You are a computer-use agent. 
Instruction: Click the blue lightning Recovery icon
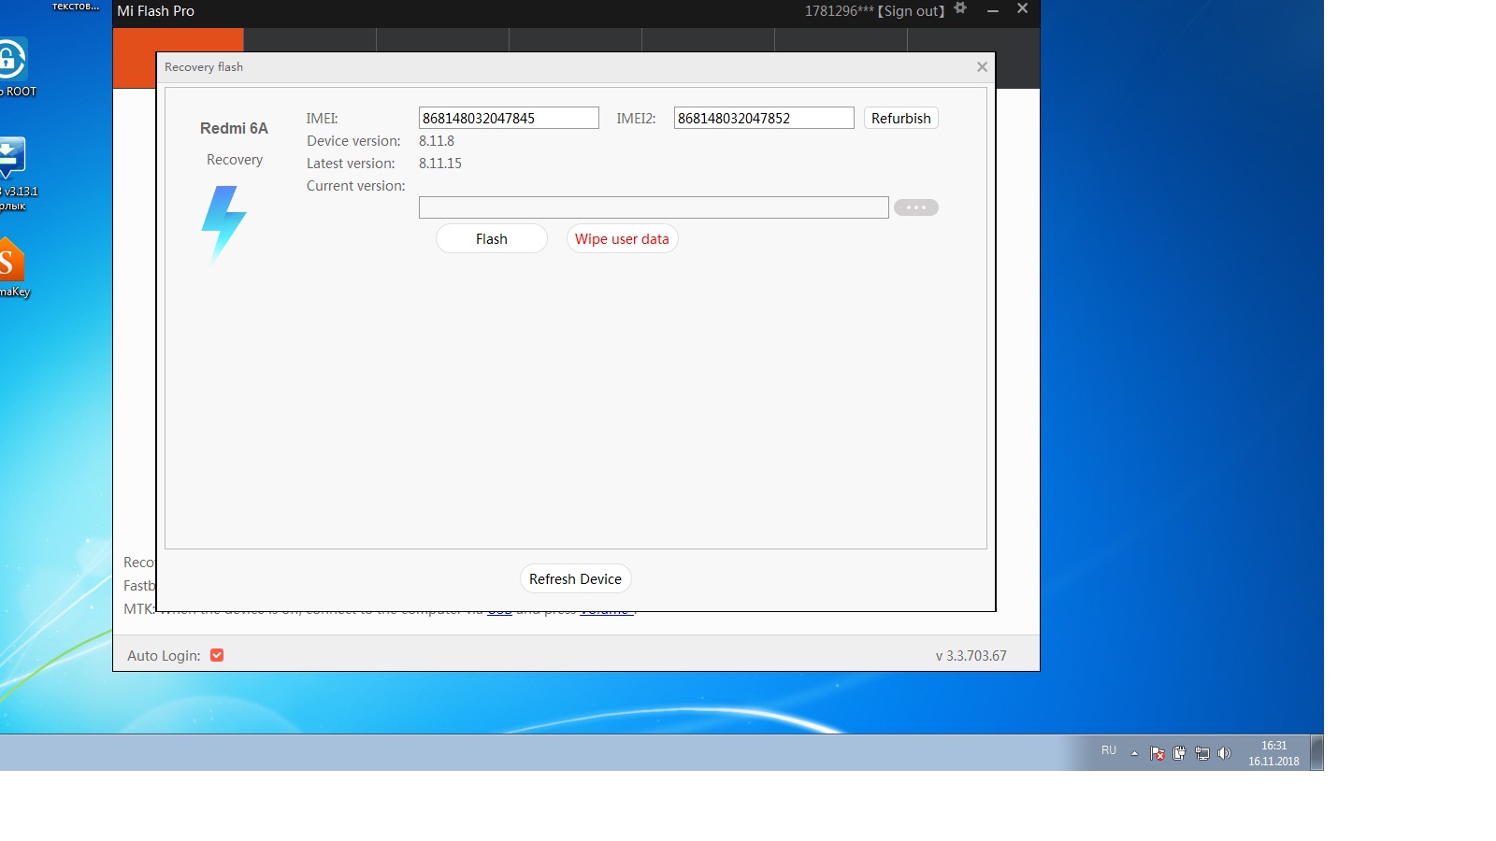point(223,222)
